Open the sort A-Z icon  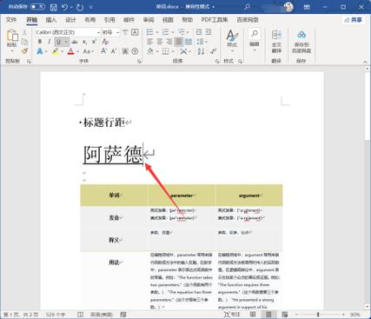pyautogui.click(x=202, y=51)
